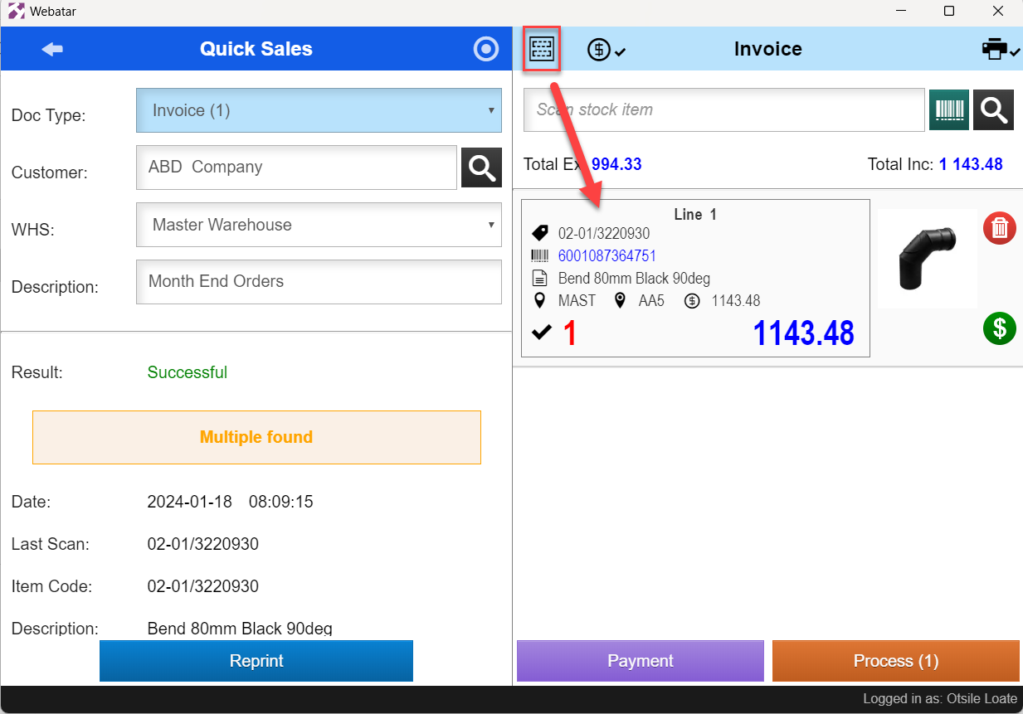Screen dimensions: 1023x714
Task: Click the Successful result text
Action: tap(188, 372)
